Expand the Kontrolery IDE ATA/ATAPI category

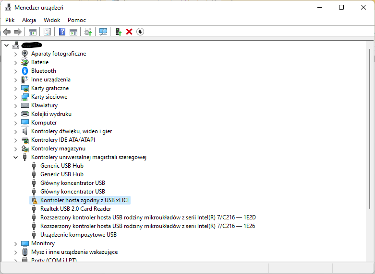pyautogui.click(x=16, y=140)
